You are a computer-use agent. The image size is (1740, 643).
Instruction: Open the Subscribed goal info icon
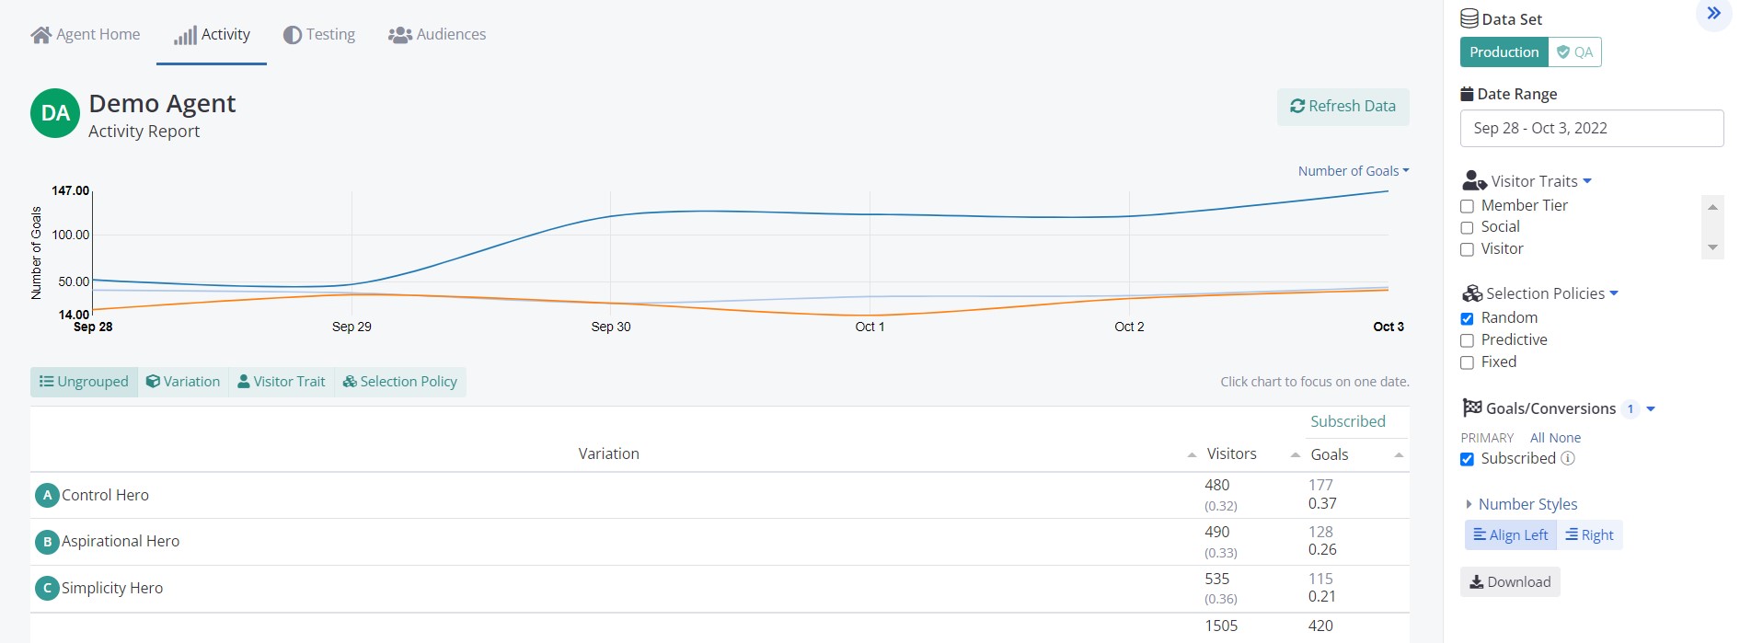1568,458
